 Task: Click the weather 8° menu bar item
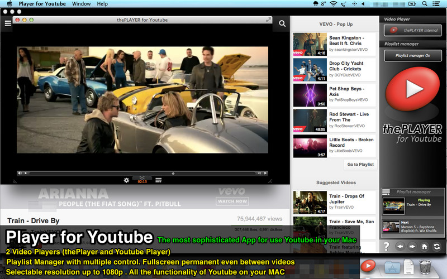[x=319, y=4]
